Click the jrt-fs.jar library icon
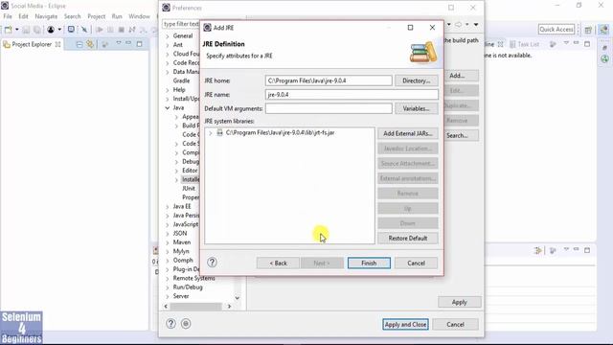Image resolution: width=613 pixels, height=345 pixels. pyautogui.click(x=219, y=132)
